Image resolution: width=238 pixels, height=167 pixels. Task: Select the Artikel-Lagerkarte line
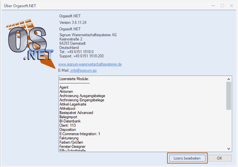pyautogui.click(x=74, y=104)
